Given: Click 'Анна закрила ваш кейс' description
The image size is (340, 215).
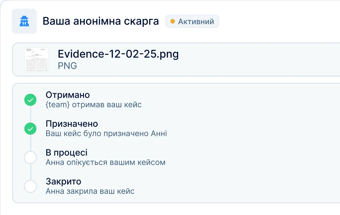Looking at the screenshot, I should (90, 191).
